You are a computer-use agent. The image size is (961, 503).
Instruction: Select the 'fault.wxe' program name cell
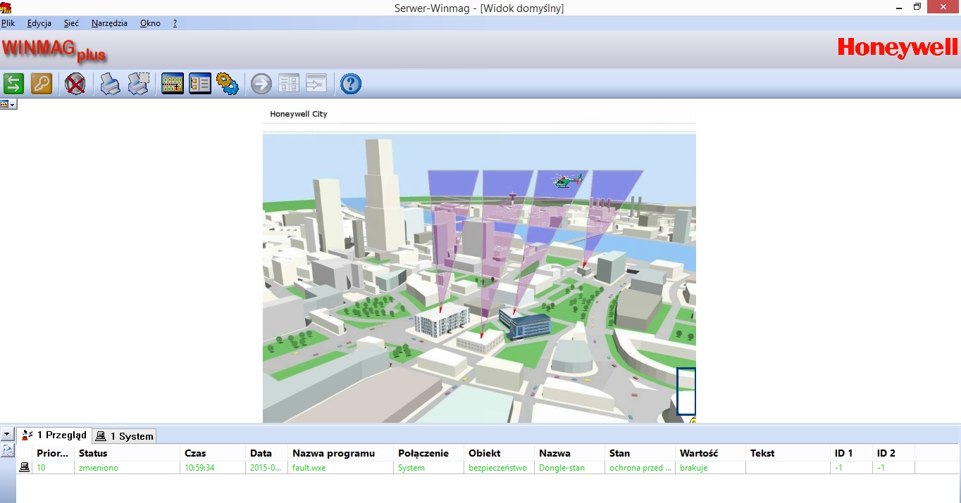(341, 467)
